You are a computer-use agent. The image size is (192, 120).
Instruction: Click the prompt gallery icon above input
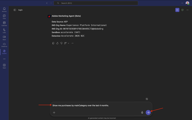147,99
